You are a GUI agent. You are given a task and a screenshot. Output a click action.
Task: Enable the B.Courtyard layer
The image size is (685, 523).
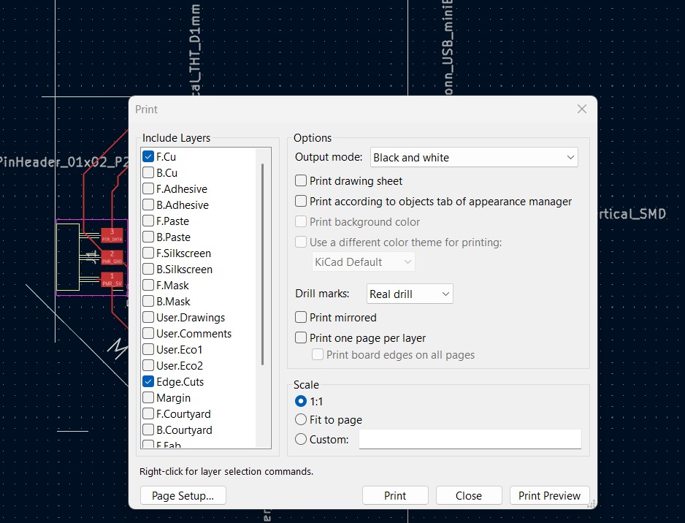tap(148, 430)
